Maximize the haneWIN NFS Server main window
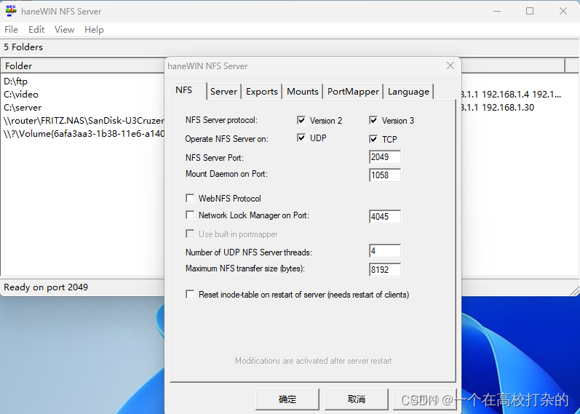The image size is (580, 414). coord(530,11)
